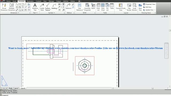Click the Table tool

pos(112,6)
